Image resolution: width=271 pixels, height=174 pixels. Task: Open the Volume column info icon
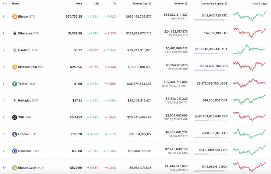[x=186, y=3]
